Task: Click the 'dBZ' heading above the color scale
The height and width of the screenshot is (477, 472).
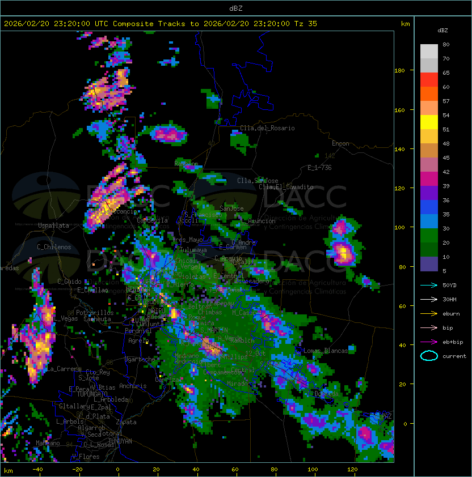Action: [x=442, y=31]
